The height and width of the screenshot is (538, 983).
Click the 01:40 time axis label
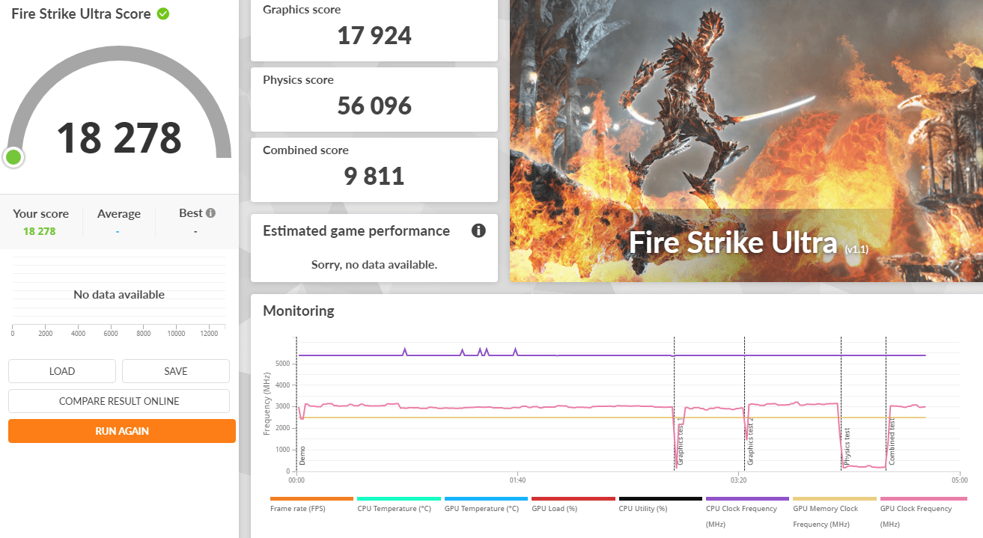tap(517, 480)
